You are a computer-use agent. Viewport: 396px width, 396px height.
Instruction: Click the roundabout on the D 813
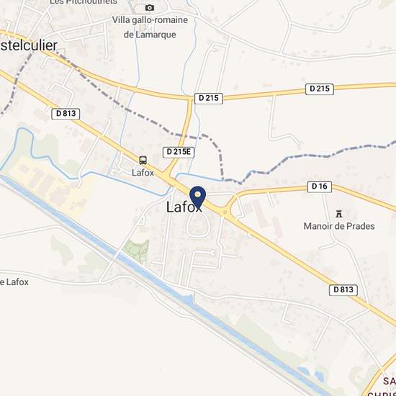(225, 212)
